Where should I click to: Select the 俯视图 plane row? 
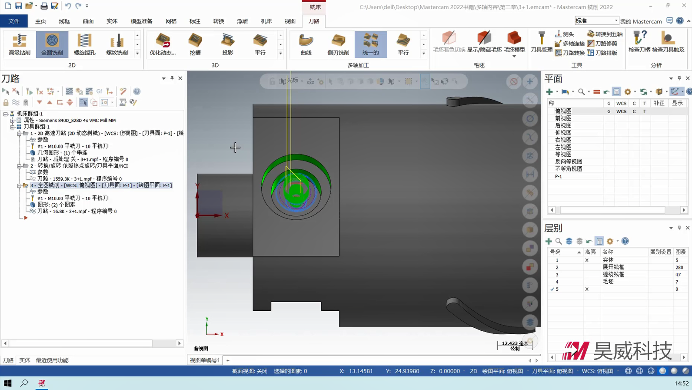[615, 111]
